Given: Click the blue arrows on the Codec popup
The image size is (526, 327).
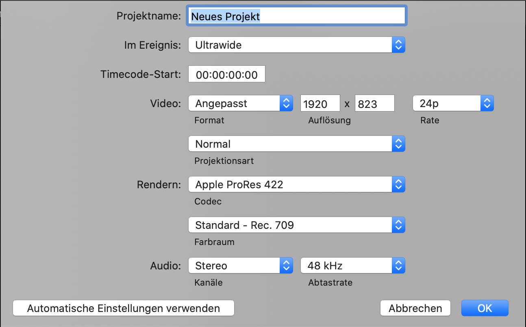Looking at the screenshot, I should pos(398,185).
